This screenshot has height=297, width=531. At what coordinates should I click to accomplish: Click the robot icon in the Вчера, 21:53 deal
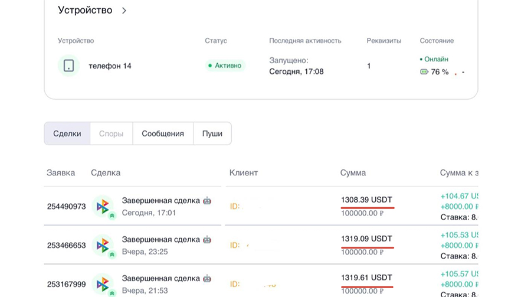click(x=207, y=279)
